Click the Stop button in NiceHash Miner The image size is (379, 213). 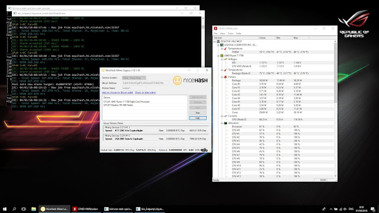(x=198, y=113)
